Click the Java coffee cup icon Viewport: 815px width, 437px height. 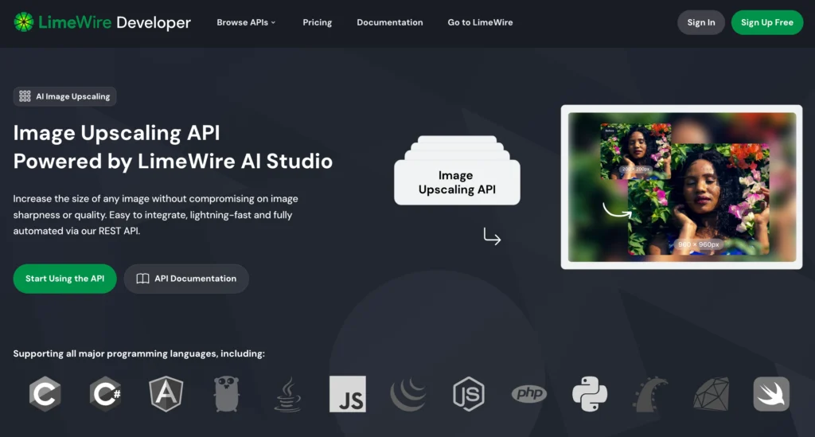287,394
